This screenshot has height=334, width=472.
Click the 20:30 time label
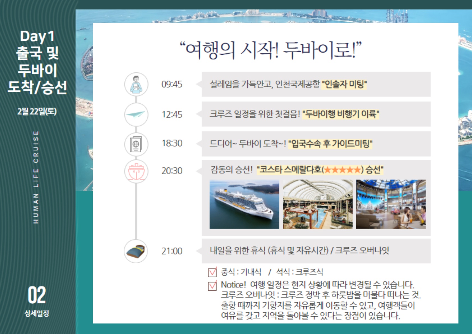(x=172, y=171)
